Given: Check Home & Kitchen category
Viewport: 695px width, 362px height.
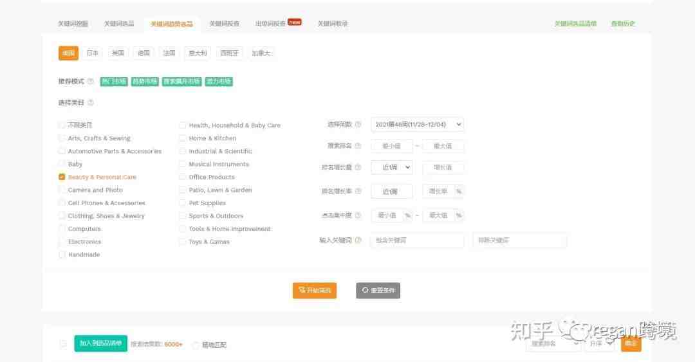Looking at the screenshot, I should click(183, 138).
